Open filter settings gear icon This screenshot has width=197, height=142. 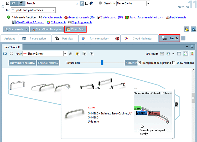click(x=71, y=54)
